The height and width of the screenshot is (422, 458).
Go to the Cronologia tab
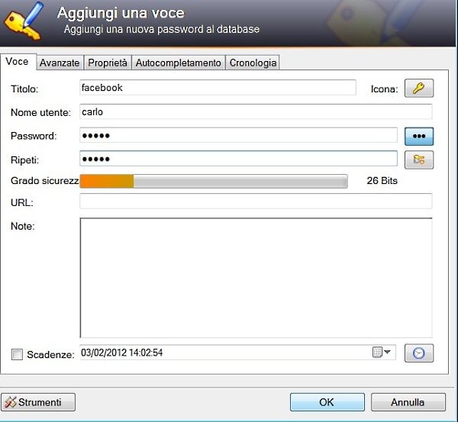point(253,63)
